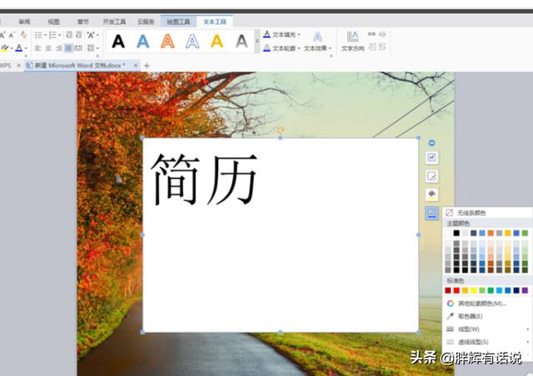Image resolution: width=533 pixels, height=376 pixels.
Task: Open the paragraph settings dialog launcher
Action: [x=97, y=56]
